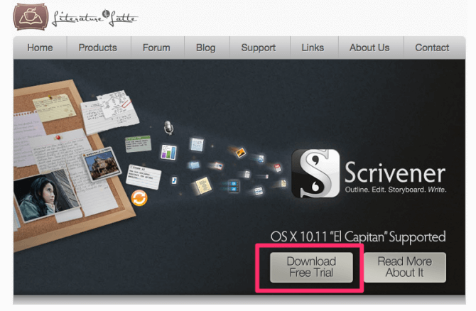Click the microphone icon in banner
The height and width of the screenshot is (311, 476).
pyautogui.click(x=168, y=127)
